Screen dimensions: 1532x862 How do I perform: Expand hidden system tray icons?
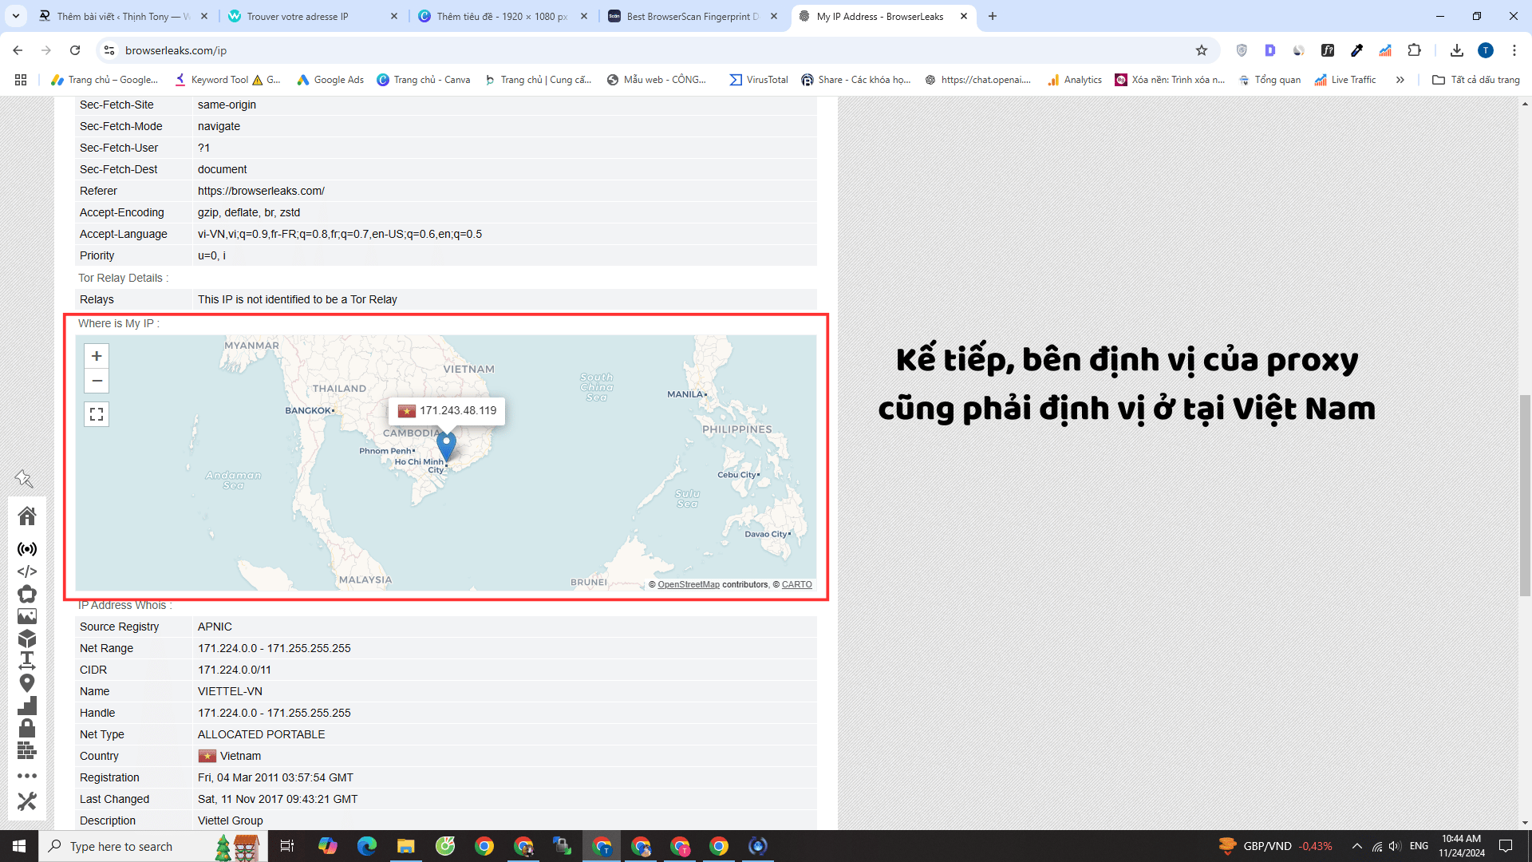[1356, 846]
